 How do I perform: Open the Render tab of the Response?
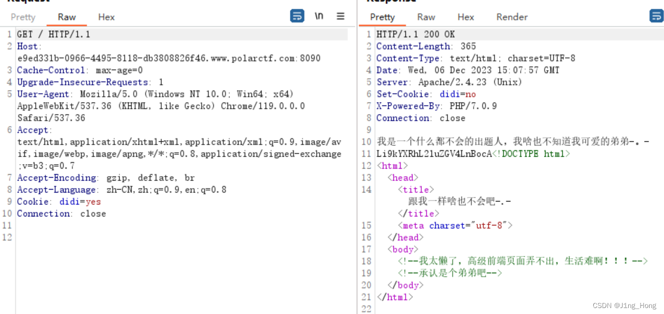click(x=512, y=17)
